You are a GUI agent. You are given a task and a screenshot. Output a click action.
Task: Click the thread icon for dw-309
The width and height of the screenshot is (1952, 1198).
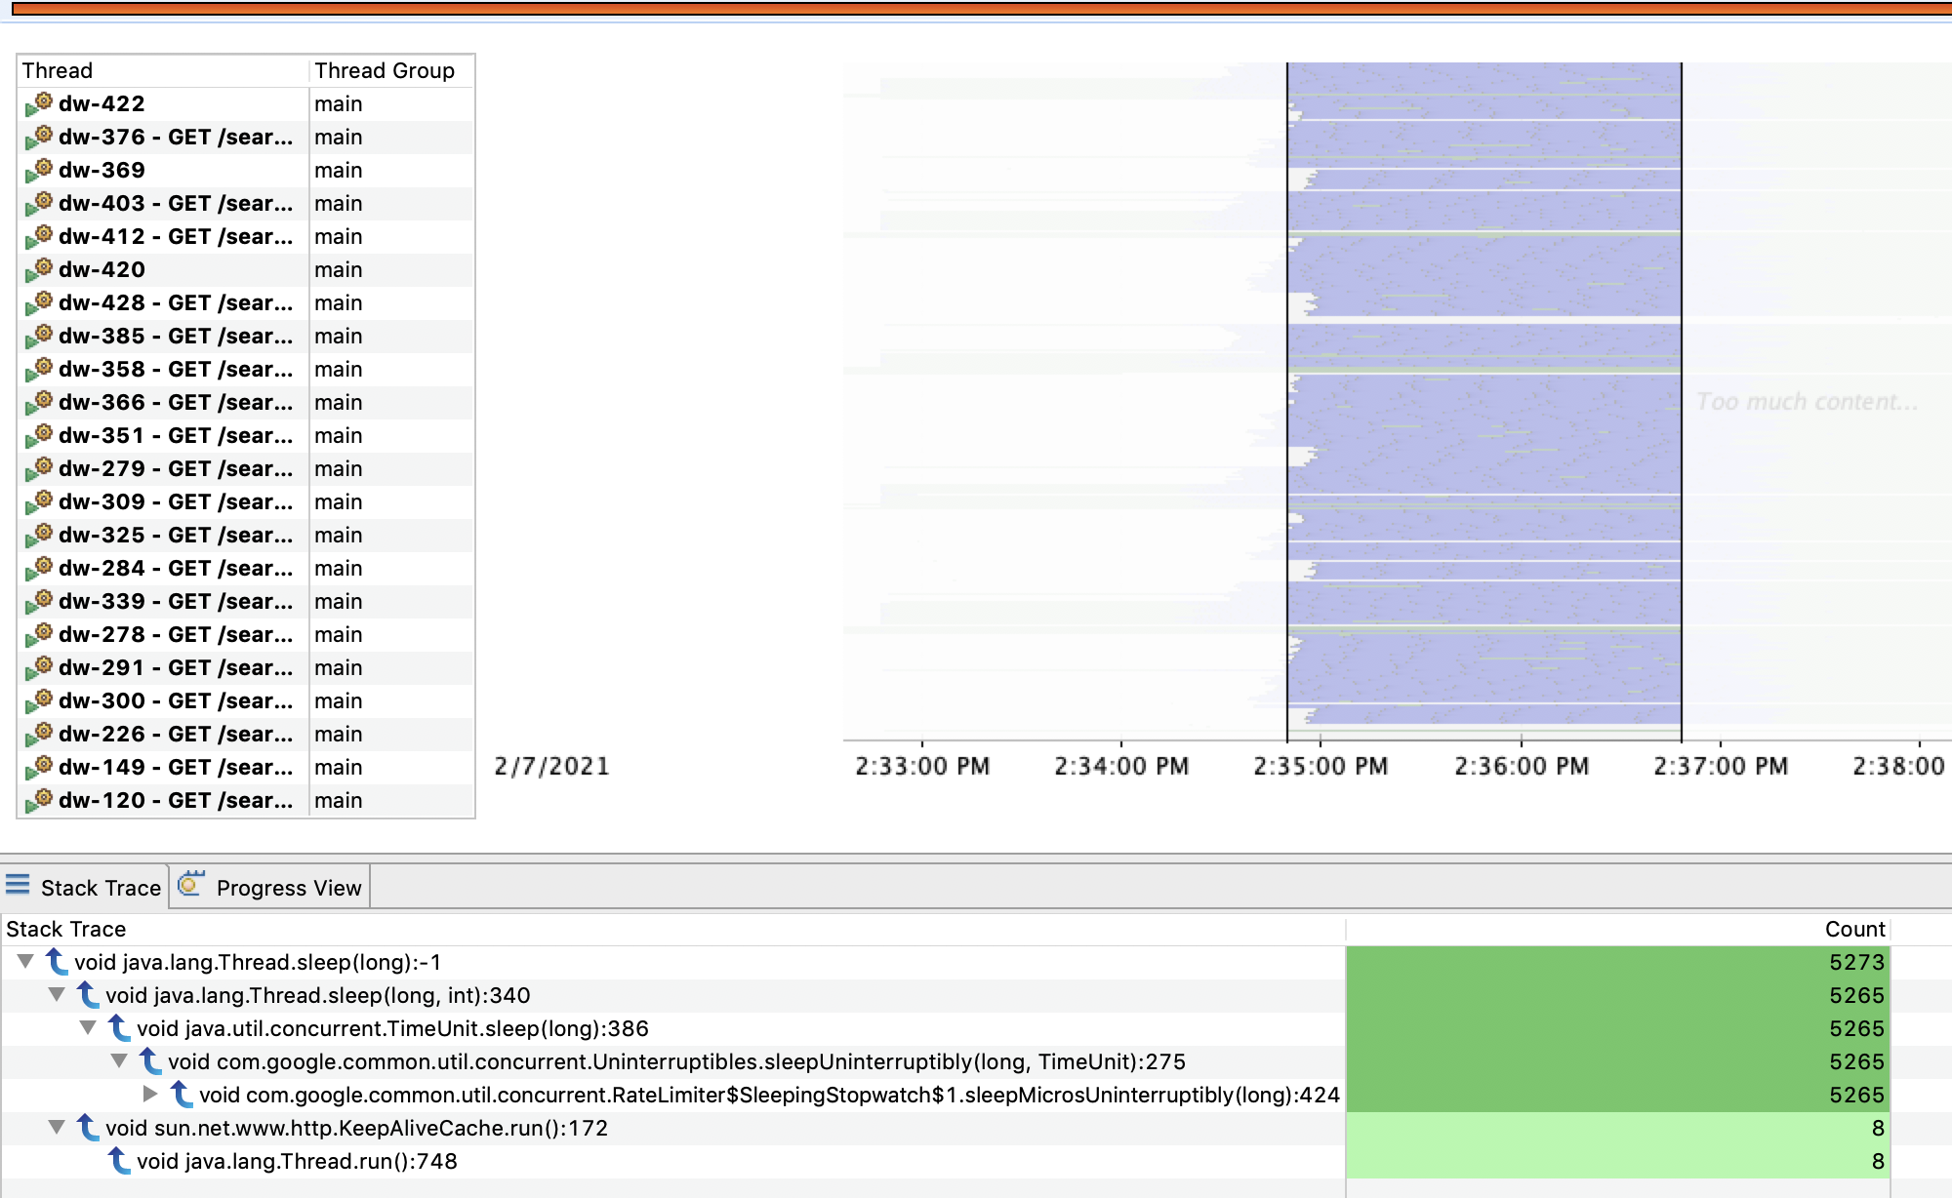pyautogui.click(x=39, y=501)
